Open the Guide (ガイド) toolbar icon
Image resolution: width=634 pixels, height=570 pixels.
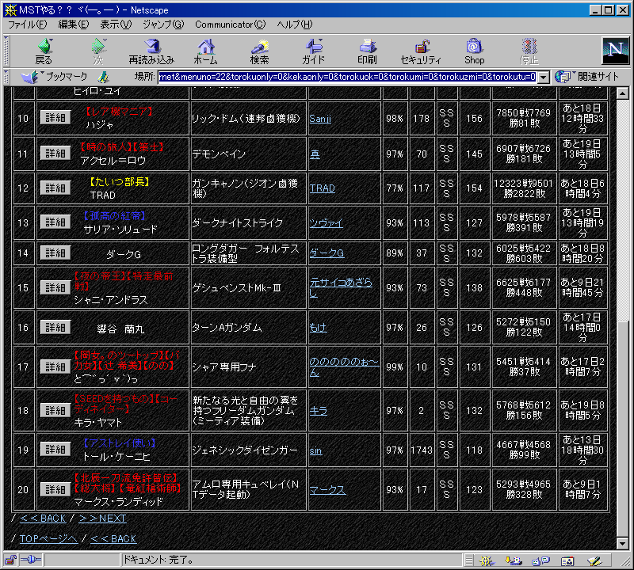(313, 51)
